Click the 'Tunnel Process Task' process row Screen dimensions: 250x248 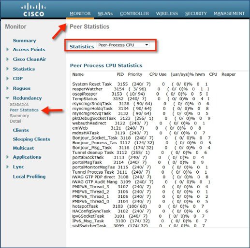pyautogui.click(x=140, y=172)
